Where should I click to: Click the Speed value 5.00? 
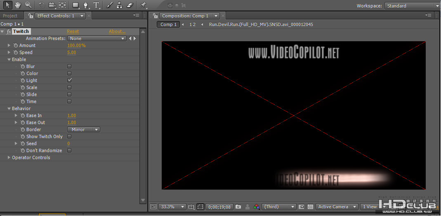coord(71,52)
